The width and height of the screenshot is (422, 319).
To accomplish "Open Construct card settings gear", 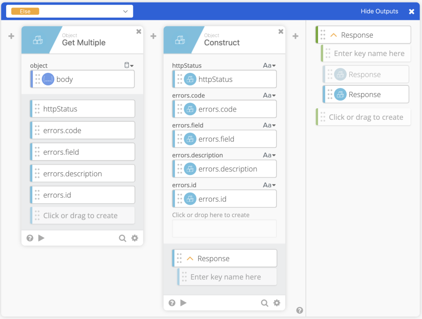I will pyautogui.click(x=277, y=303).
